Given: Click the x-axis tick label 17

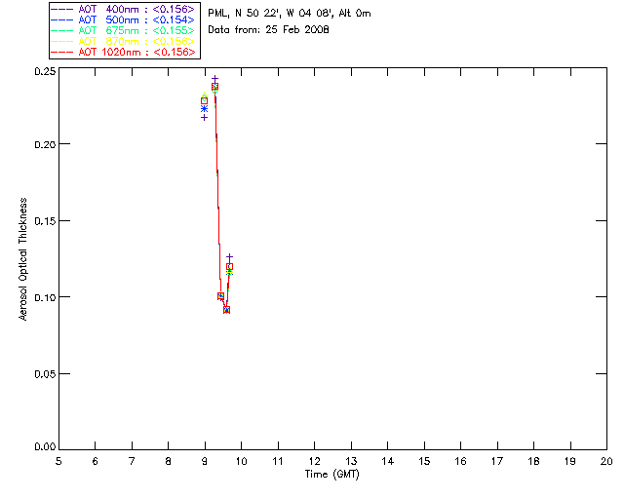Looking at the screenshot, I should coord(497,461).
